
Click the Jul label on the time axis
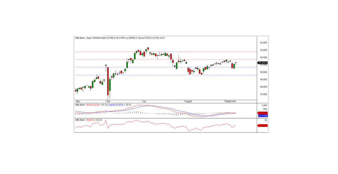[x=145, y=101]
